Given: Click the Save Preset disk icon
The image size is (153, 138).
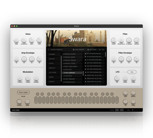Looking at the screenshot, I should (74, 50).
